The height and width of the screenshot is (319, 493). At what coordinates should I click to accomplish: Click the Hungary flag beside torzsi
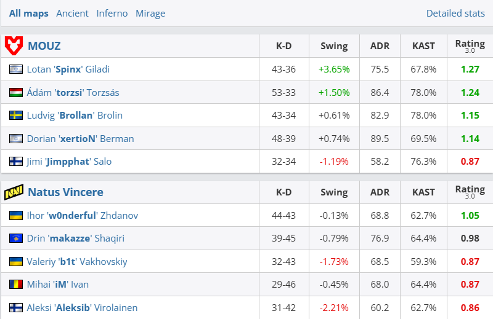(16, 93)
